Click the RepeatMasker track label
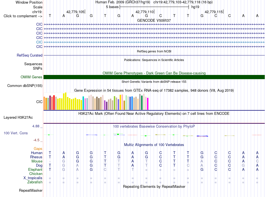 31,191
